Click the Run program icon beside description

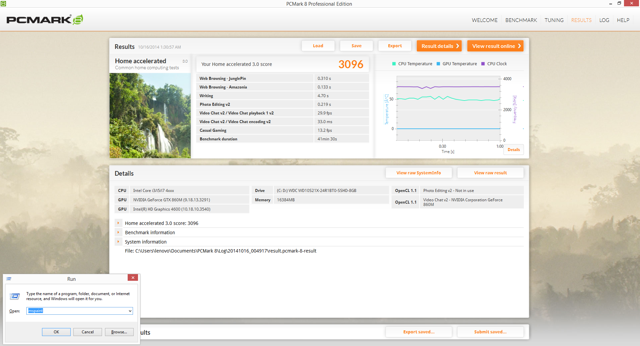click(15, 296)
